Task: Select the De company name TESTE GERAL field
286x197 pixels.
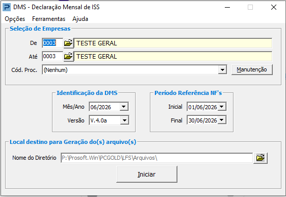Action: coord(173,43)
